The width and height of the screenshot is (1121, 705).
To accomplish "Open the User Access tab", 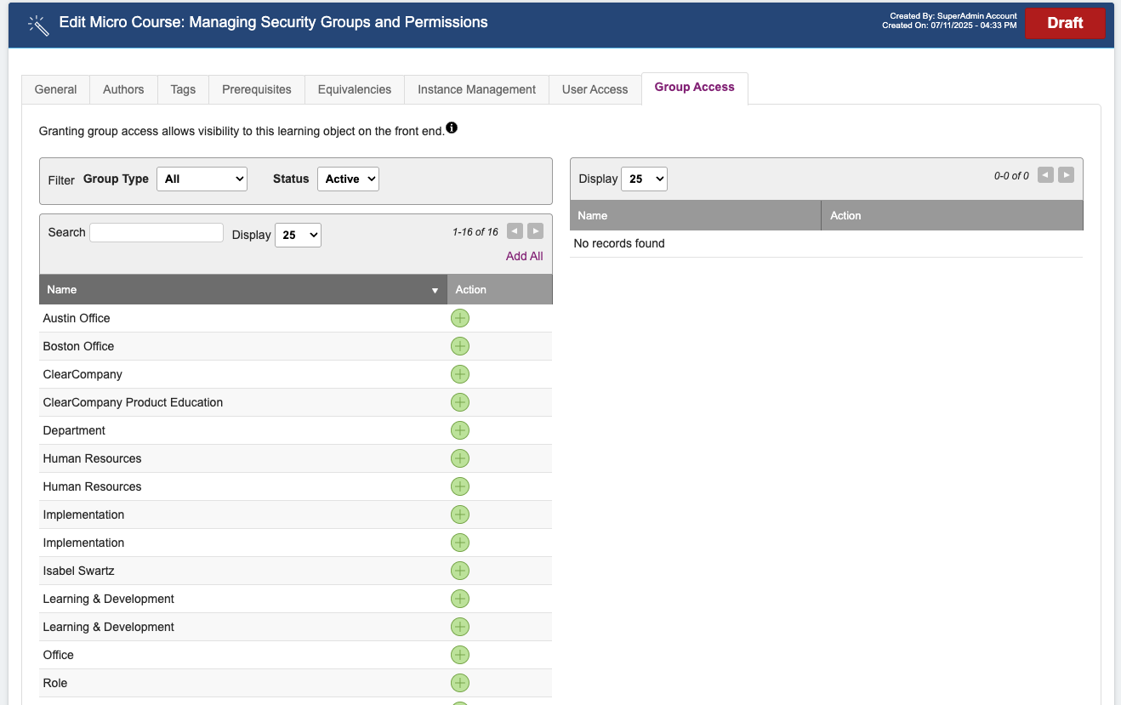I will pyautogui.click(x=595, y=89).
